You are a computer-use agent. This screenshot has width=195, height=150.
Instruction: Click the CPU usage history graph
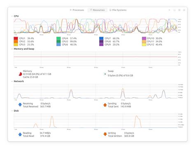pyautogui.click(x=95, y=26)
